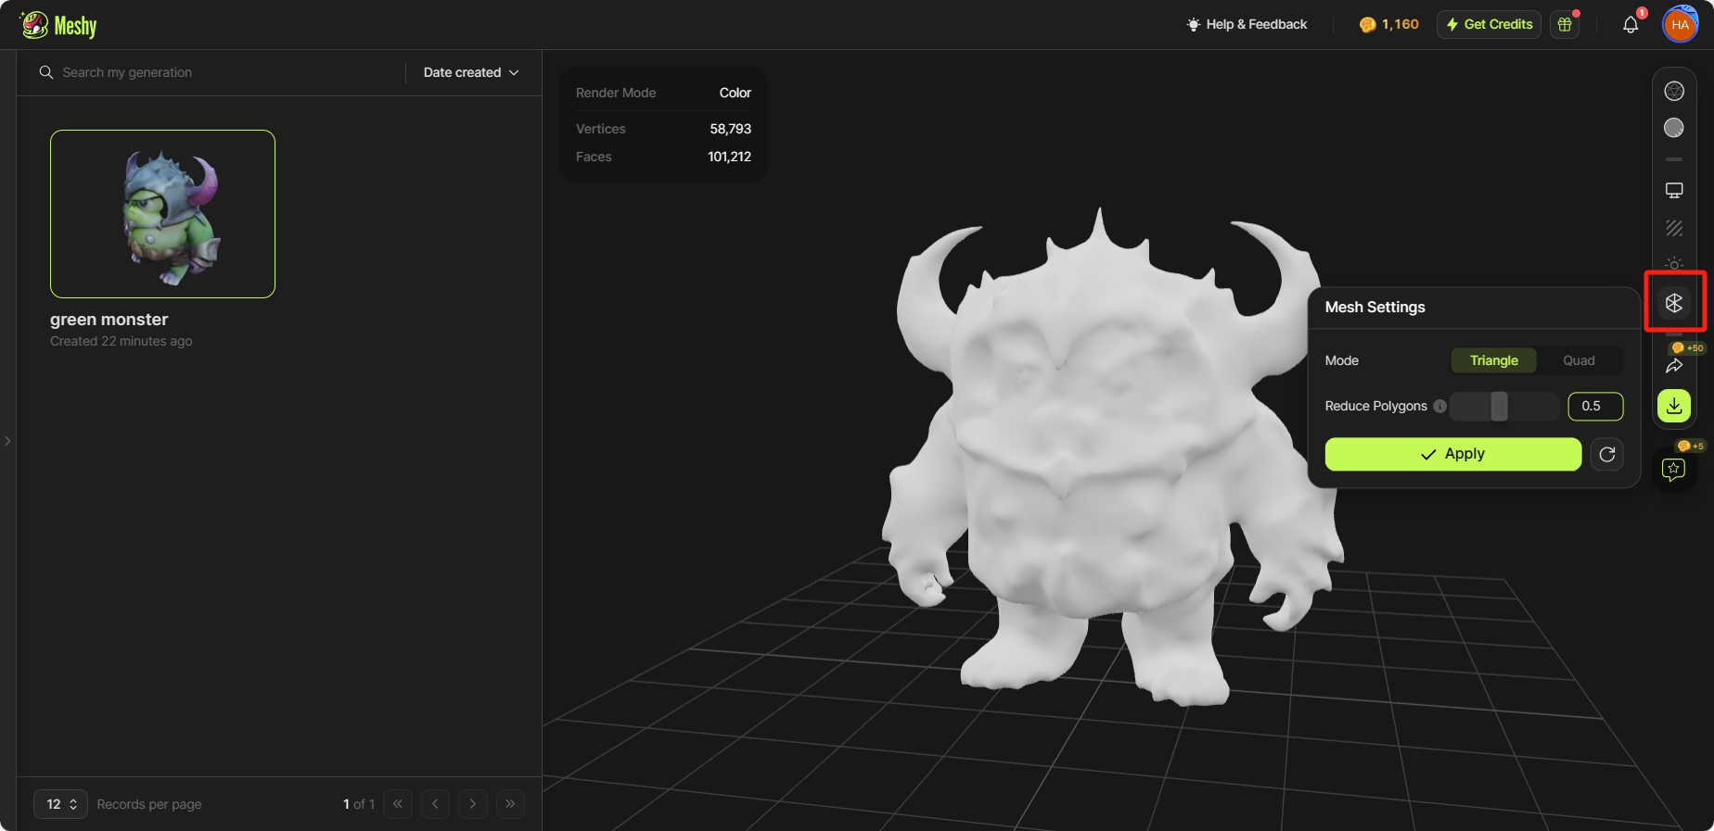
Task: Click the share arrow icon
Action: click(x=1674, y=366)
